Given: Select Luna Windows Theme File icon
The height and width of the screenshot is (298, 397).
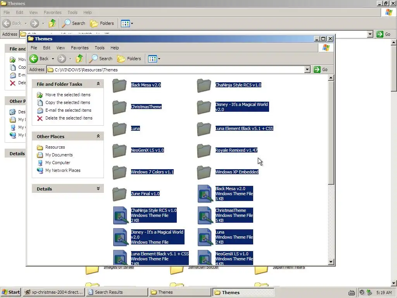Looking at the screenshot, I should (205, 237).
